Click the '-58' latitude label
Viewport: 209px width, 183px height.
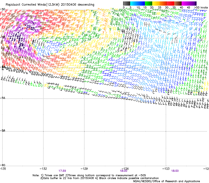click(3, 131)
